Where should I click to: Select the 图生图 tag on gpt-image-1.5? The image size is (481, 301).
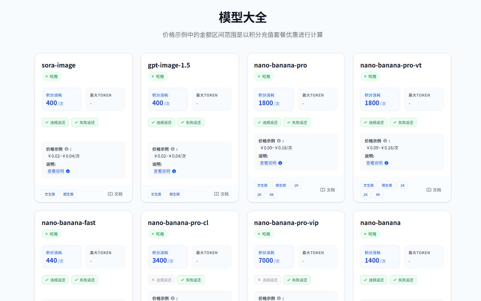click(x=175, y=194)
